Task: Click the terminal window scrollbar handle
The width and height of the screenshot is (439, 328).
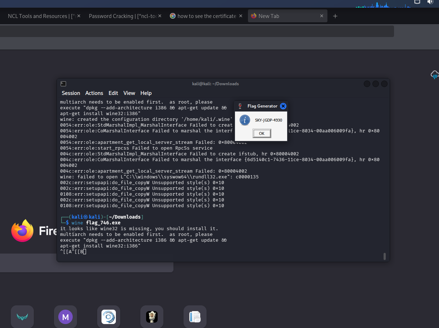Action: [384, 256]
